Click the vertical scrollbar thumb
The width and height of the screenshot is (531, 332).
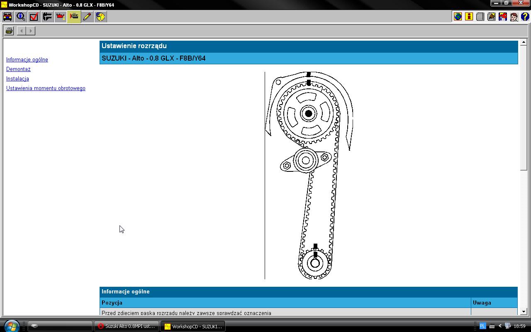coord(524,107)
